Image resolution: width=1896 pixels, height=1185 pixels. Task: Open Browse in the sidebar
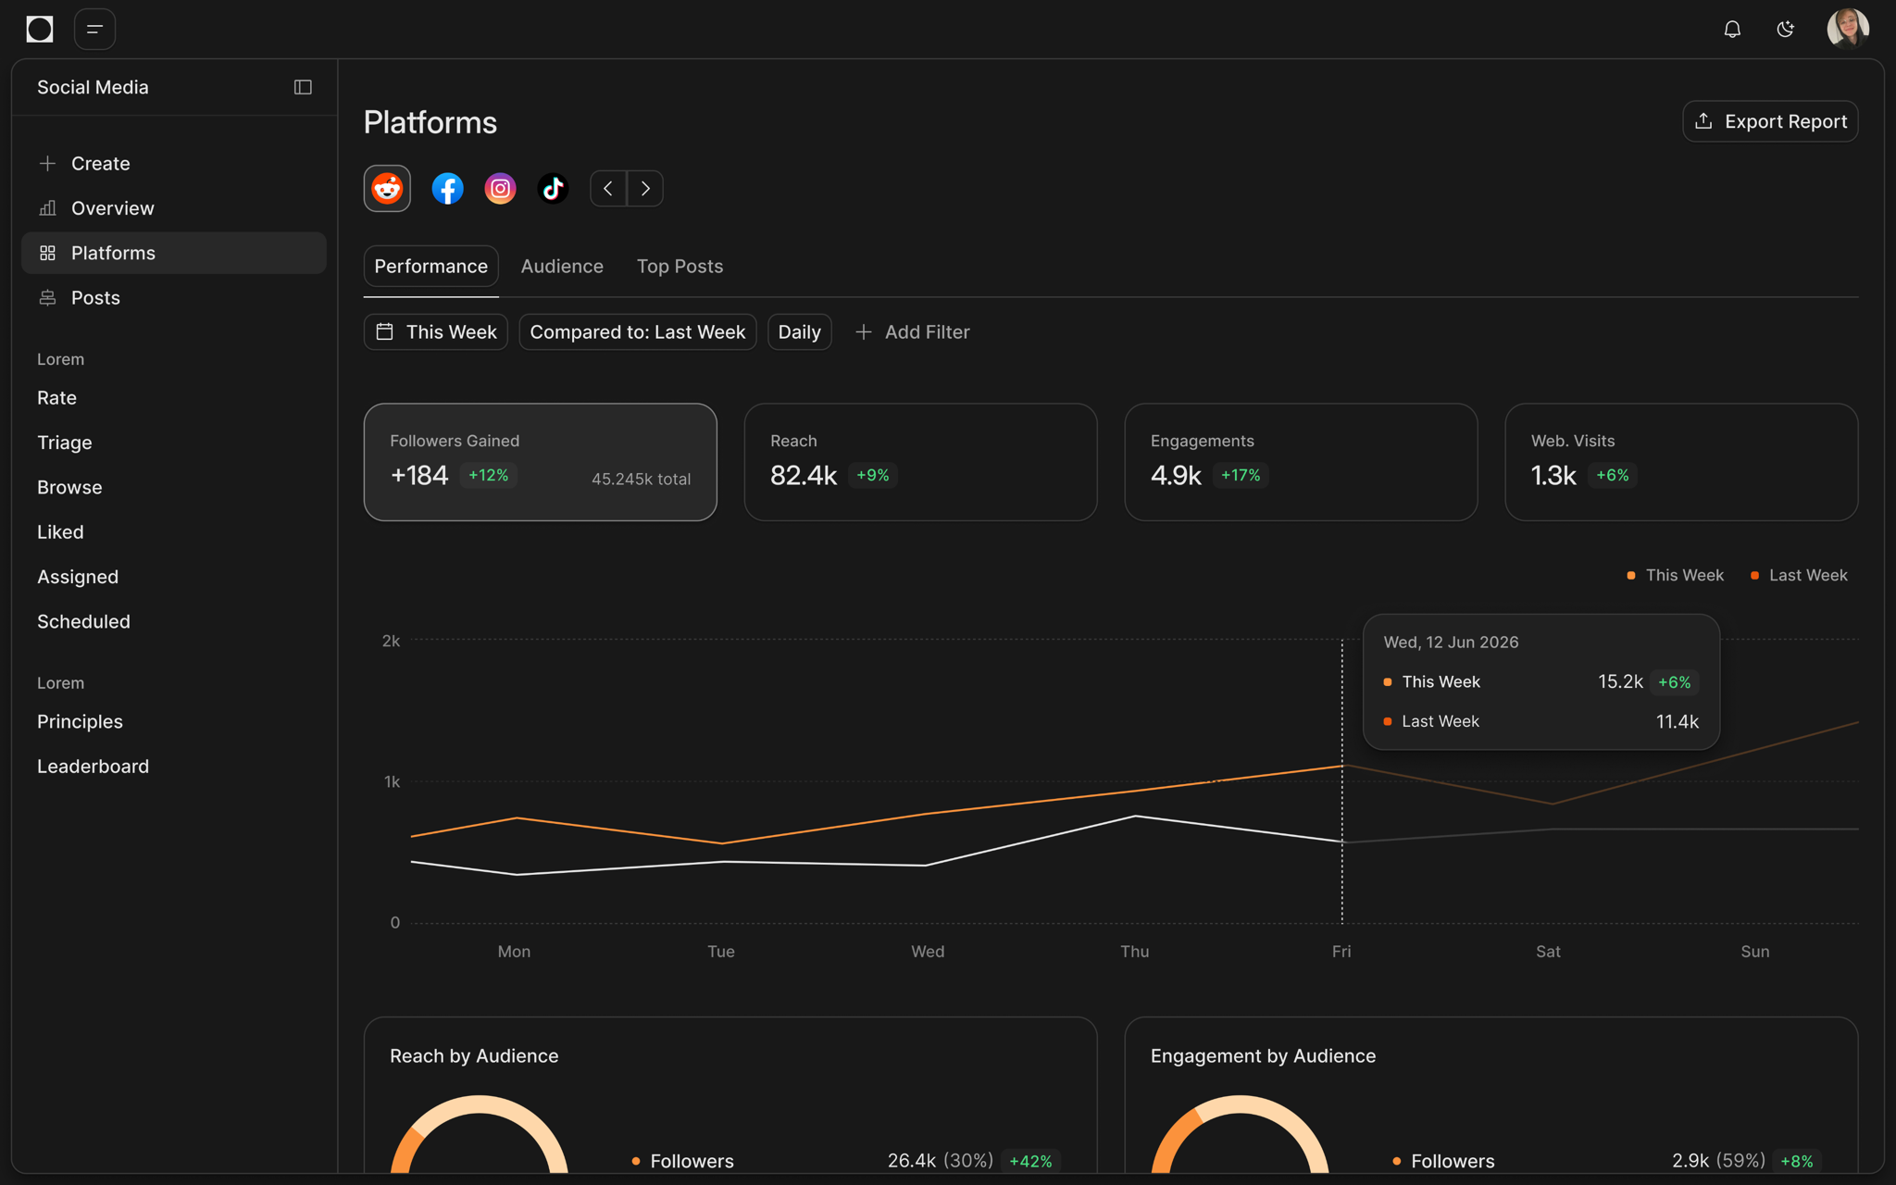tap(69, 487)
